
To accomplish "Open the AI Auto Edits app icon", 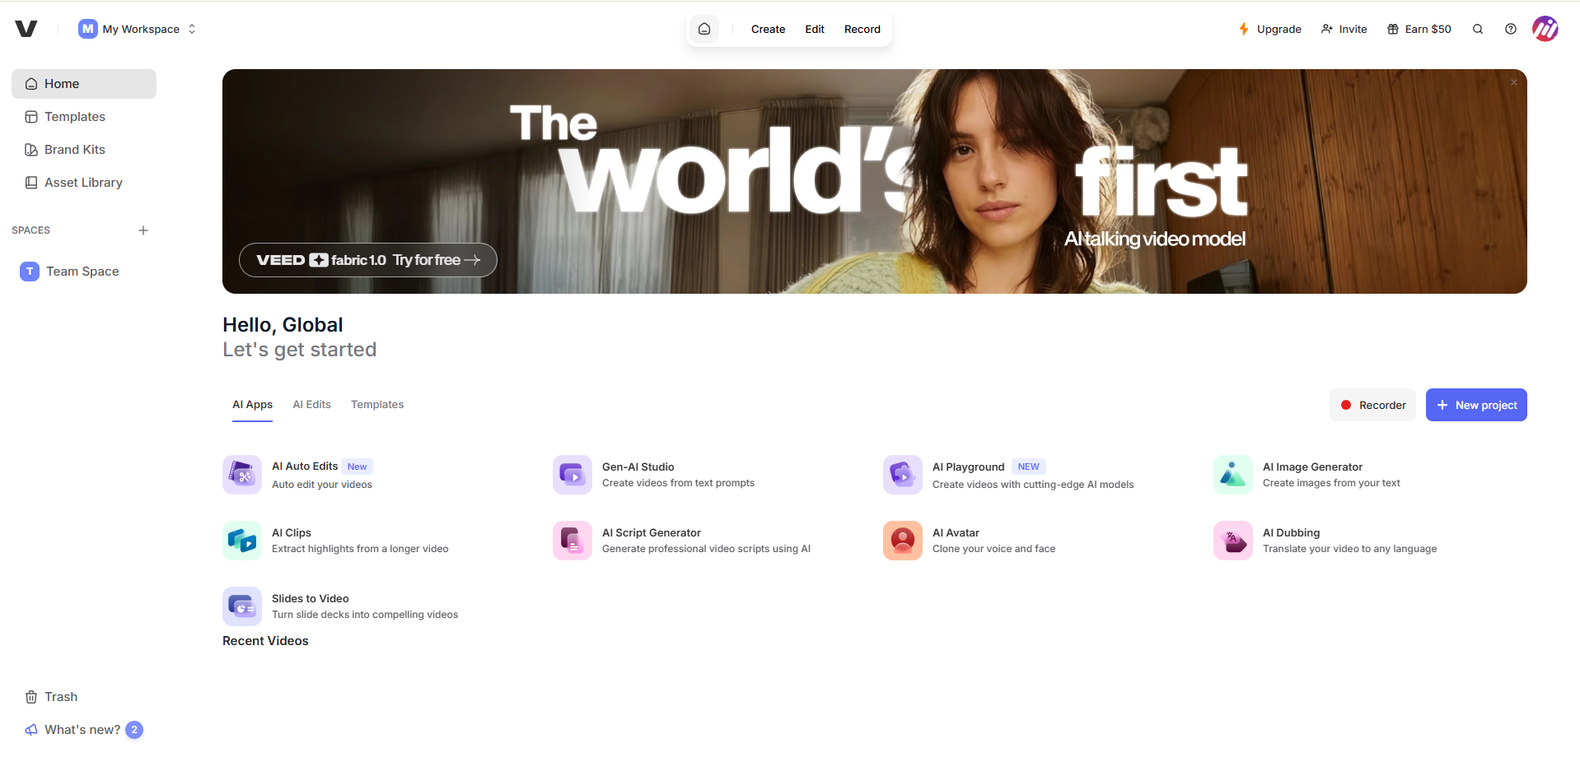I will tap(242, 475).
